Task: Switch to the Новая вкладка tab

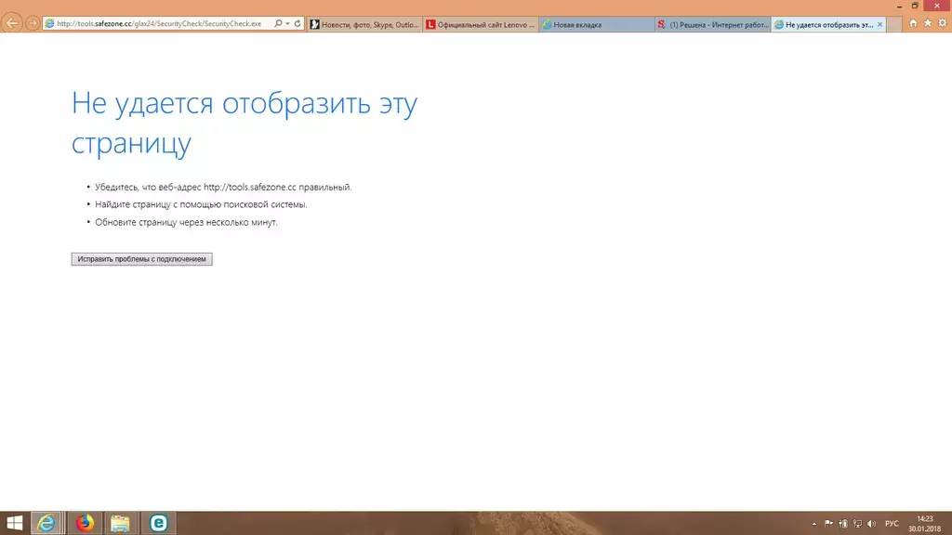Action: tap(596, 24)
